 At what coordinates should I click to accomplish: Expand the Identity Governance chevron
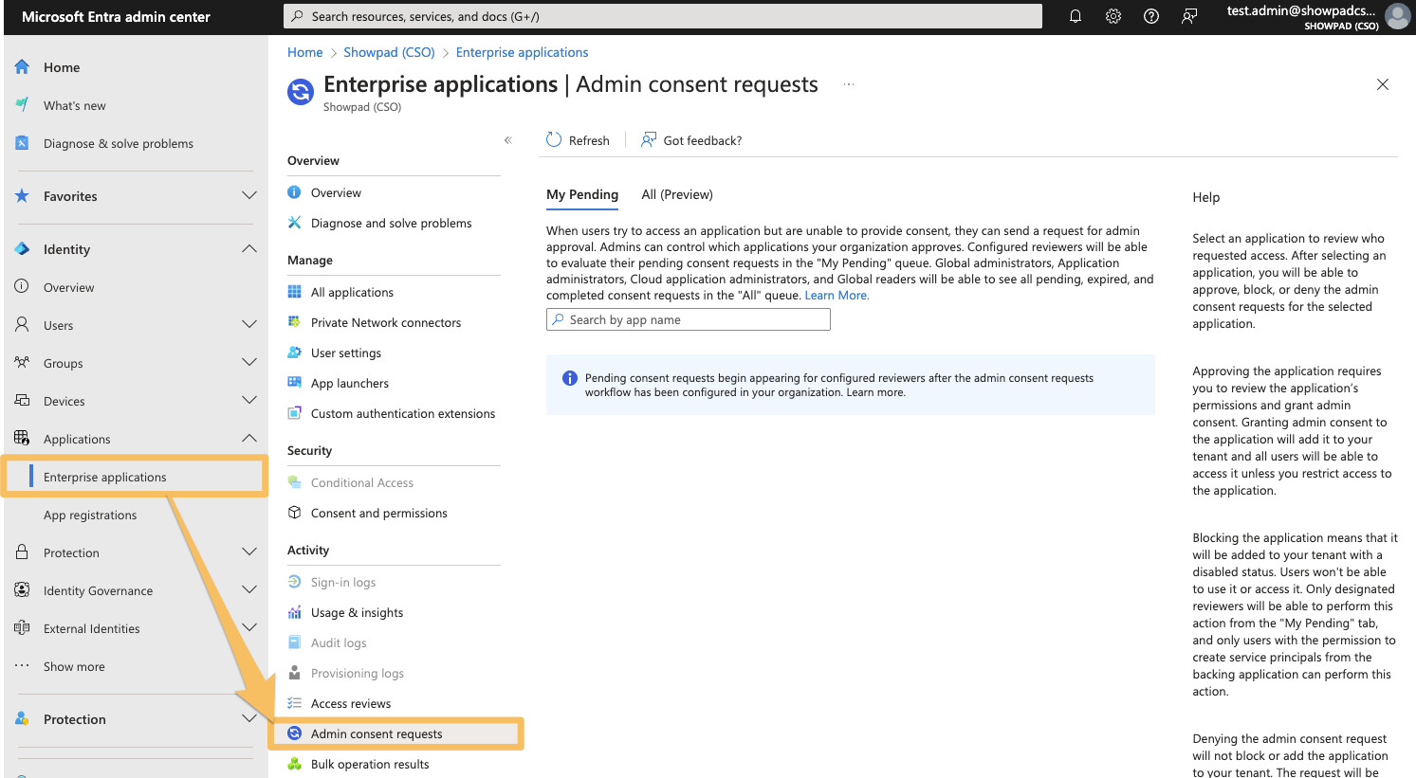coord(249,590)
